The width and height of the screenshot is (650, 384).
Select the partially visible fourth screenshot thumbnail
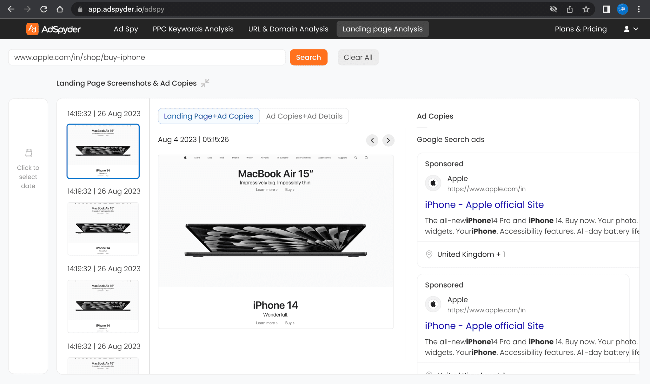tap(103, 366)
